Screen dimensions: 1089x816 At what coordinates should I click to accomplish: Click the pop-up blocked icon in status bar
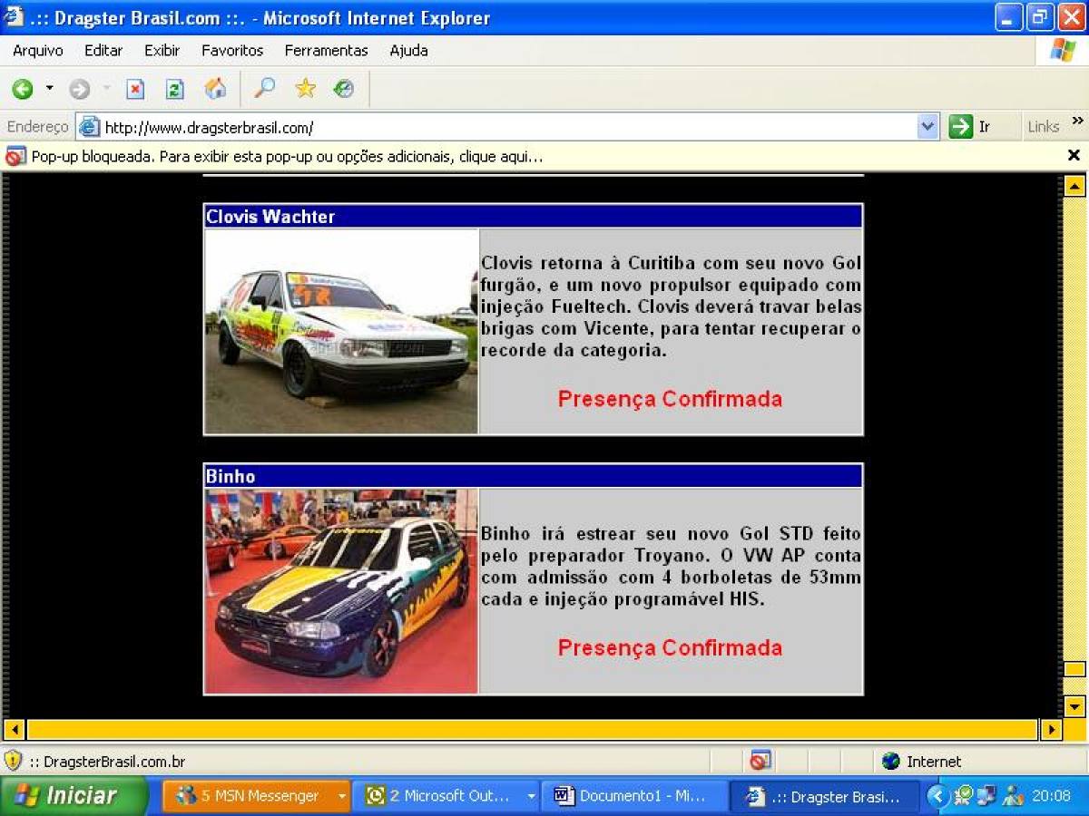click(760, 761)
